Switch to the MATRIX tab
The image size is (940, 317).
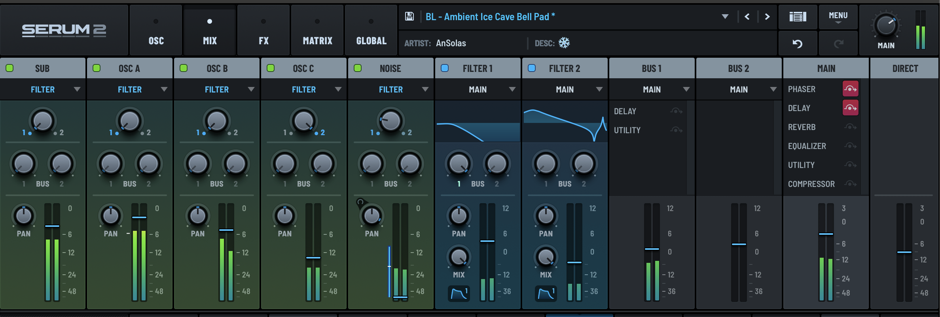tap(317, 30)
